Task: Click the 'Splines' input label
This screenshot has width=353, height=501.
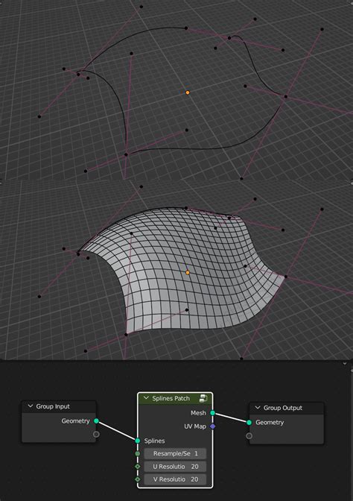Action: click(154, 441)
